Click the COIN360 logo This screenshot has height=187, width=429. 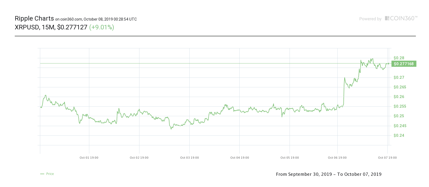tap(401, 18)
